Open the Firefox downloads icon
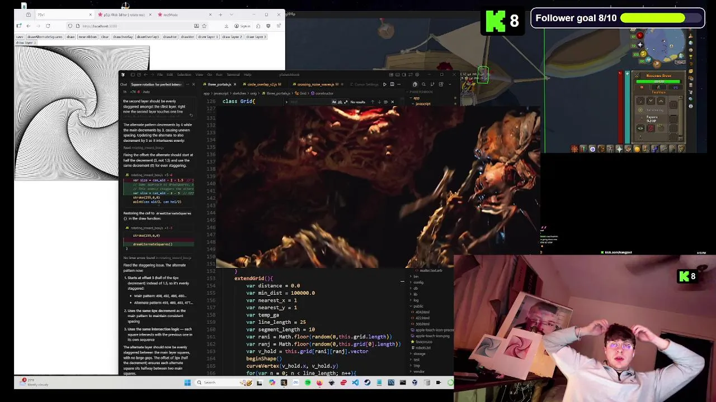Image resolution: width=716 pixels, height=402 pixels. point(226,26)
